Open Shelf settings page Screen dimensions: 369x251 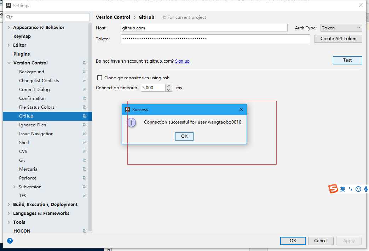[x=24, y=142]
